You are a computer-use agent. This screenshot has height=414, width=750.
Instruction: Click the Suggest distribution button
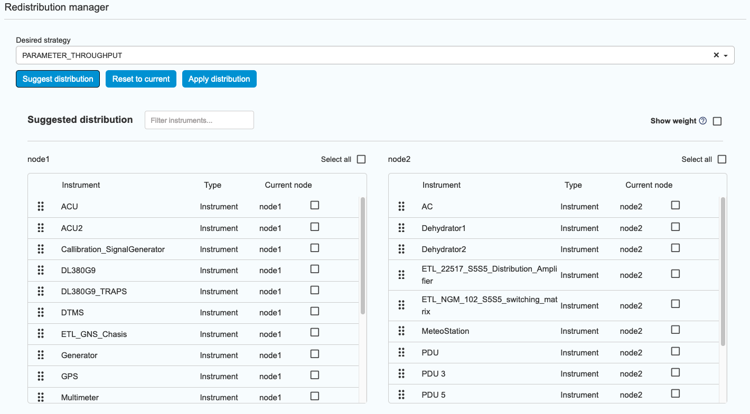pos(58,79)
